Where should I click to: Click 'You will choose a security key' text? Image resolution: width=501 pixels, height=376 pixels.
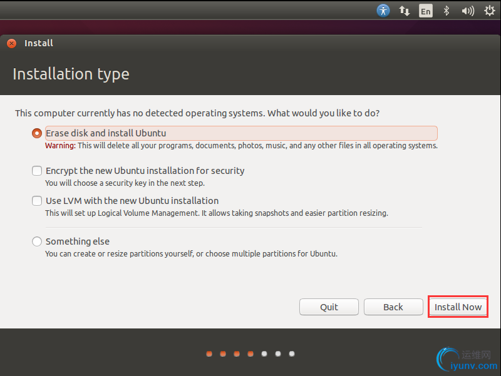point(125,183)
